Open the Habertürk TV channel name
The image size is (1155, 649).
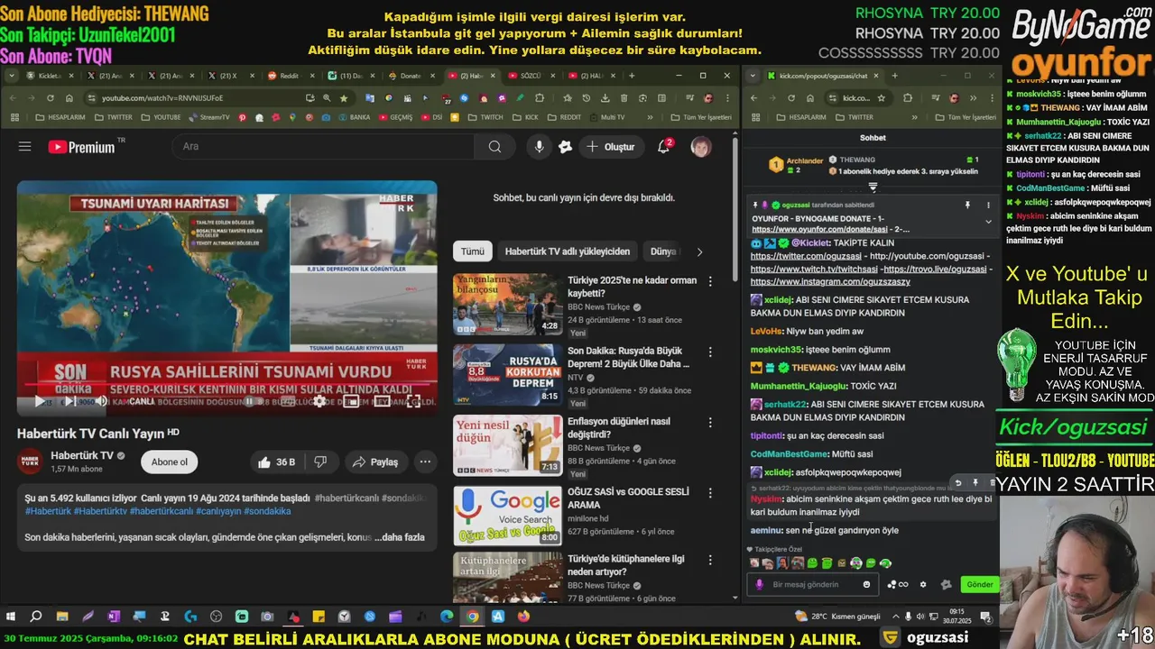tap(82, 455)
